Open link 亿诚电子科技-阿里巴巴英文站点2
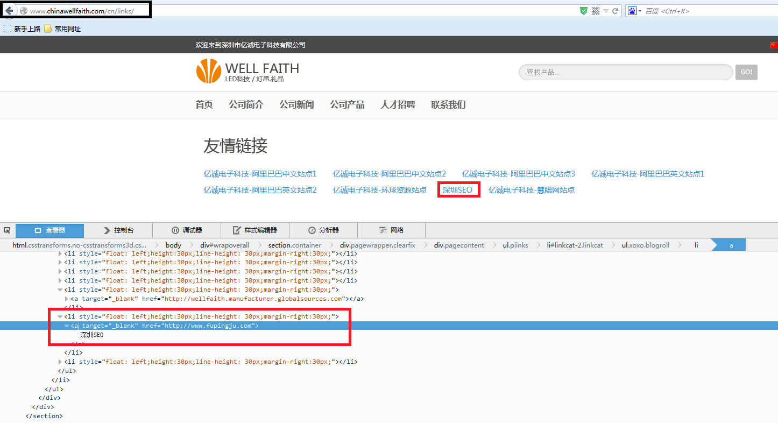The height and width of the screenshot is (423, 778). pyautogui.click(x=260, y=190)
